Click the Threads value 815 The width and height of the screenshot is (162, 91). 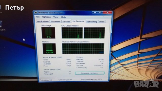[x=102, y=61]
